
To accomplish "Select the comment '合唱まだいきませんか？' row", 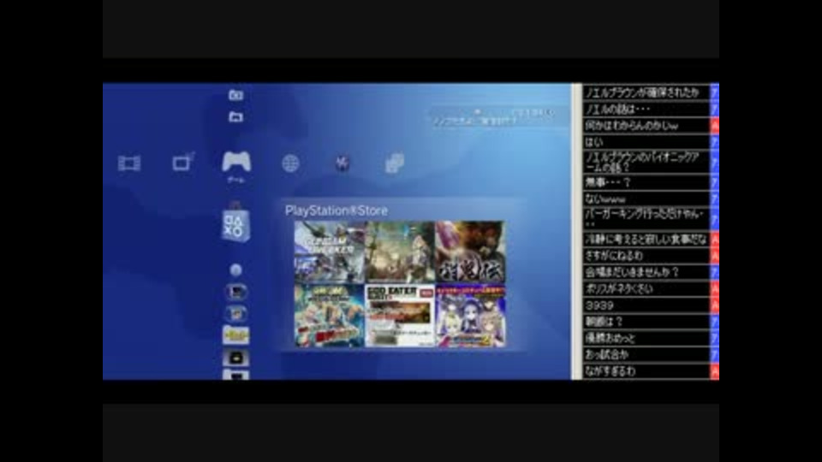I will tap(646, 272).
